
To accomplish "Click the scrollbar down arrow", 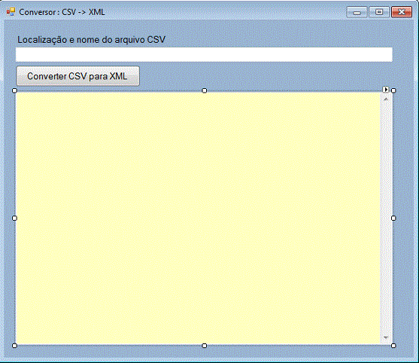I will click(386, 337).
